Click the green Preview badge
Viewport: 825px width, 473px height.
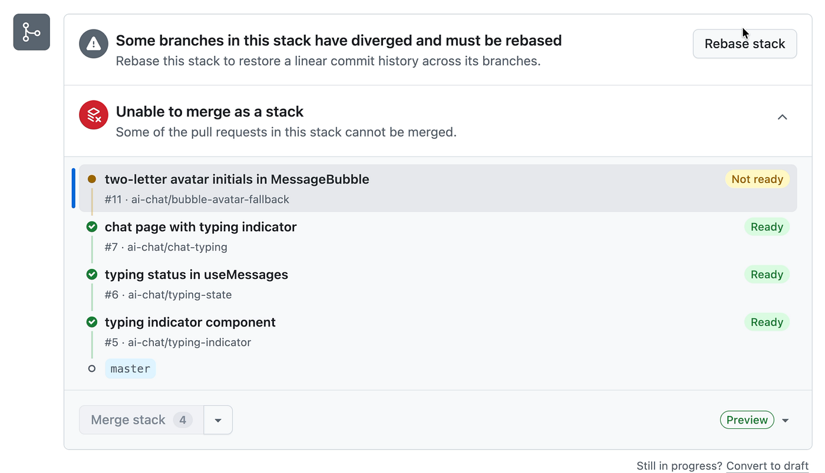pyautogui.click(x=747, y=420)
